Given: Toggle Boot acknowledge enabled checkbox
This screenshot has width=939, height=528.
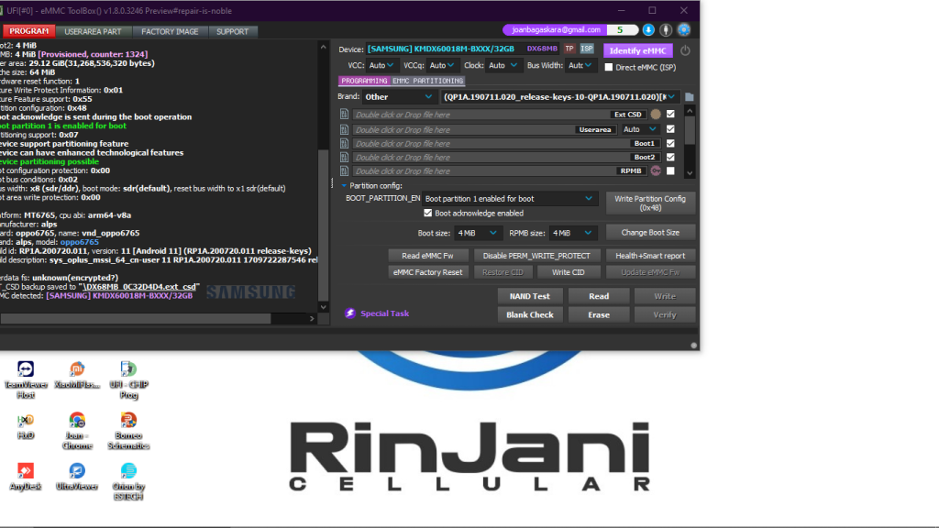Looking at the screenshot, I should click(427, 213).
